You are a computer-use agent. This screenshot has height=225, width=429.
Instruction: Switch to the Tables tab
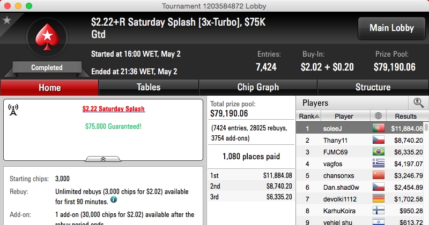[149, 87]
